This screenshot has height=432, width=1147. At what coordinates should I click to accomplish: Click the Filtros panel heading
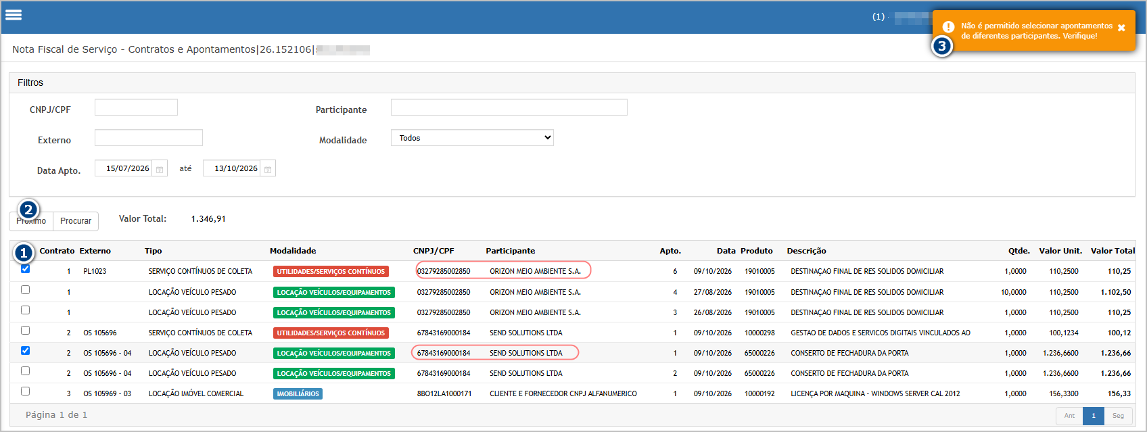coord(30,82)
